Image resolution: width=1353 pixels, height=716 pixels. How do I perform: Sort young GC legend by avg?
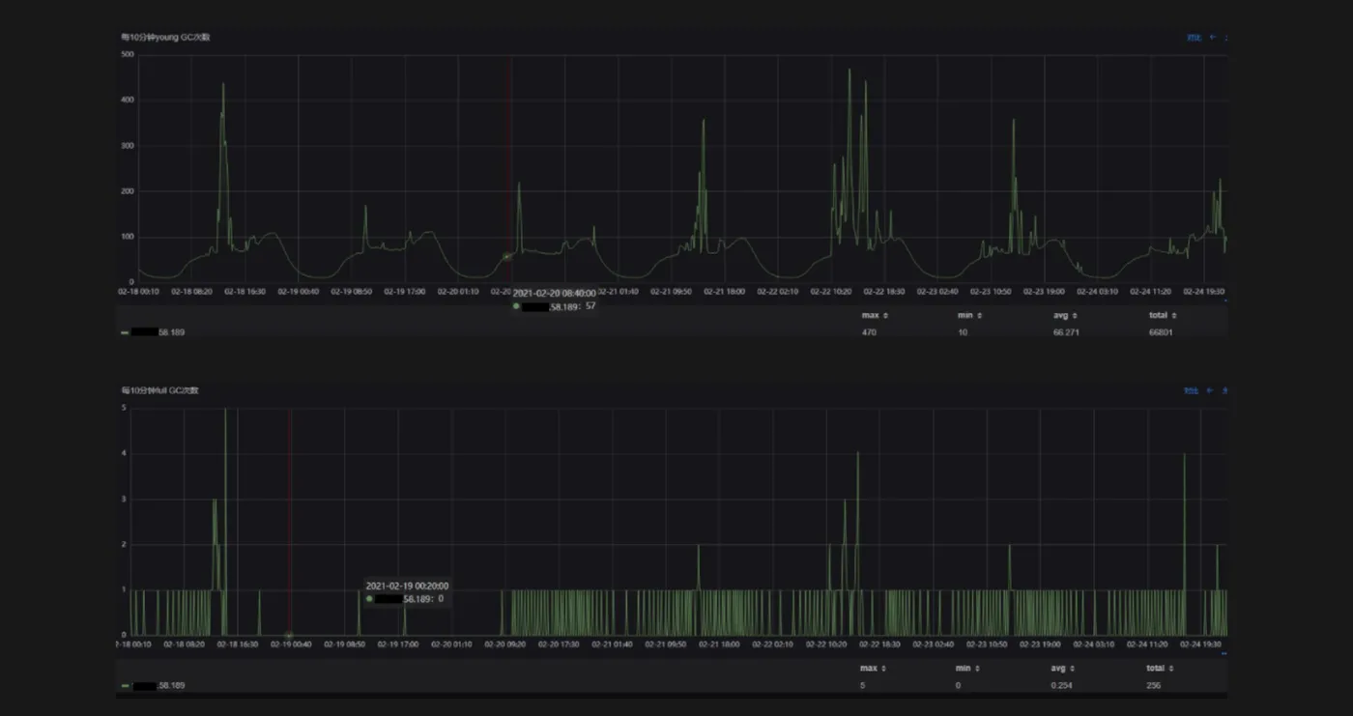click(x=1065, y=315)
